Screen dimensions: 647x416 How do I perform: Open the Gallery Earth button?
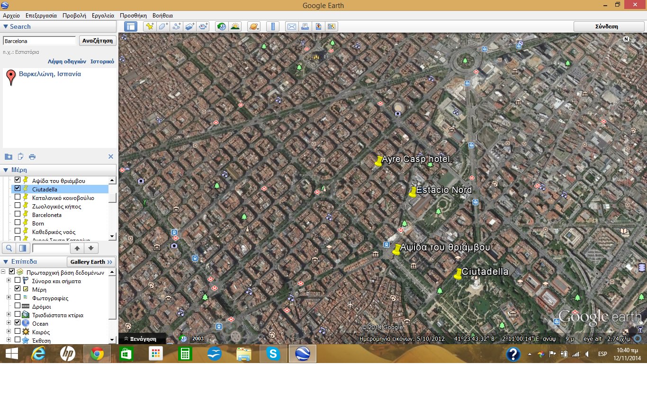(x=91, y=262)
